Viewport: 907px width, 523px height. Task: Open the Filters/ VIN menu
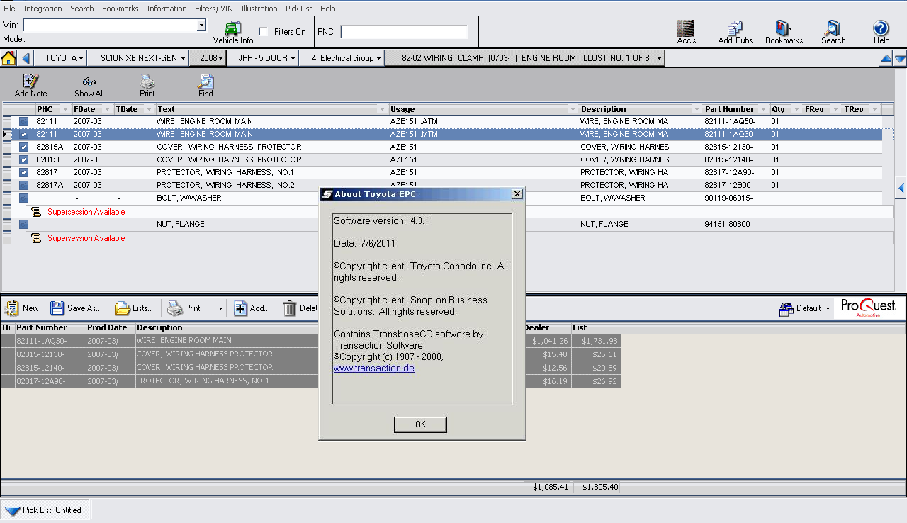coord(213,9)
